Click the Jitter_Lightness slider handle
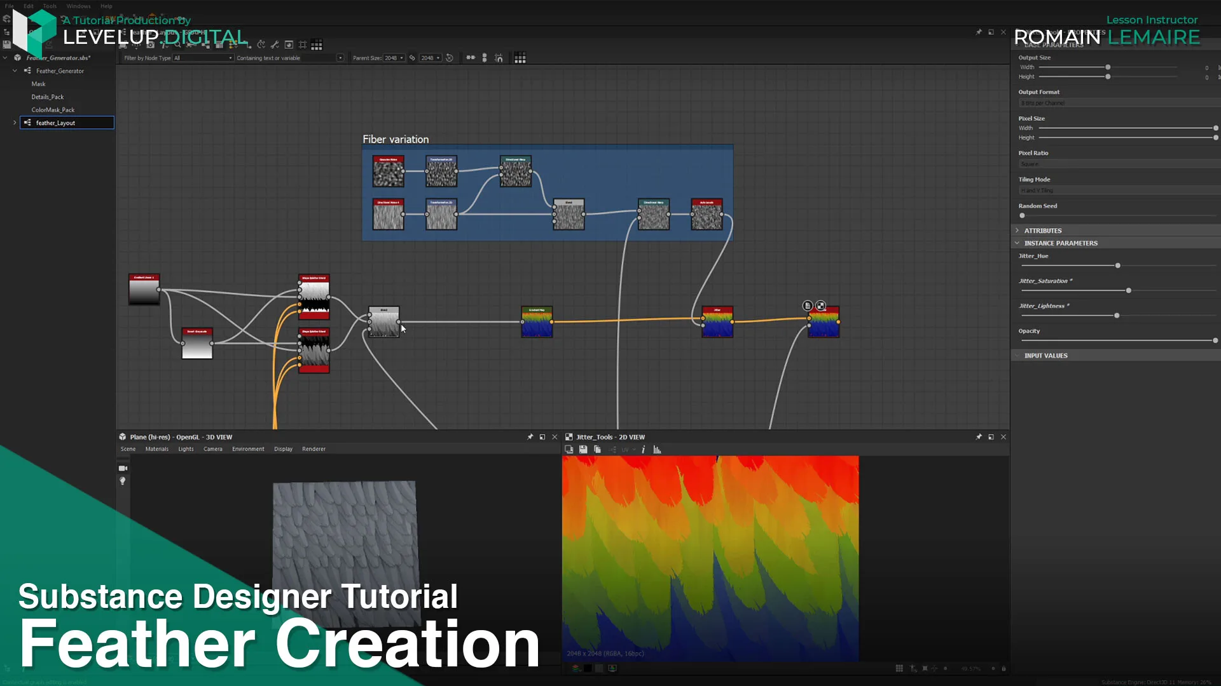1221x686 pixels. click(x=1117, y=316)
